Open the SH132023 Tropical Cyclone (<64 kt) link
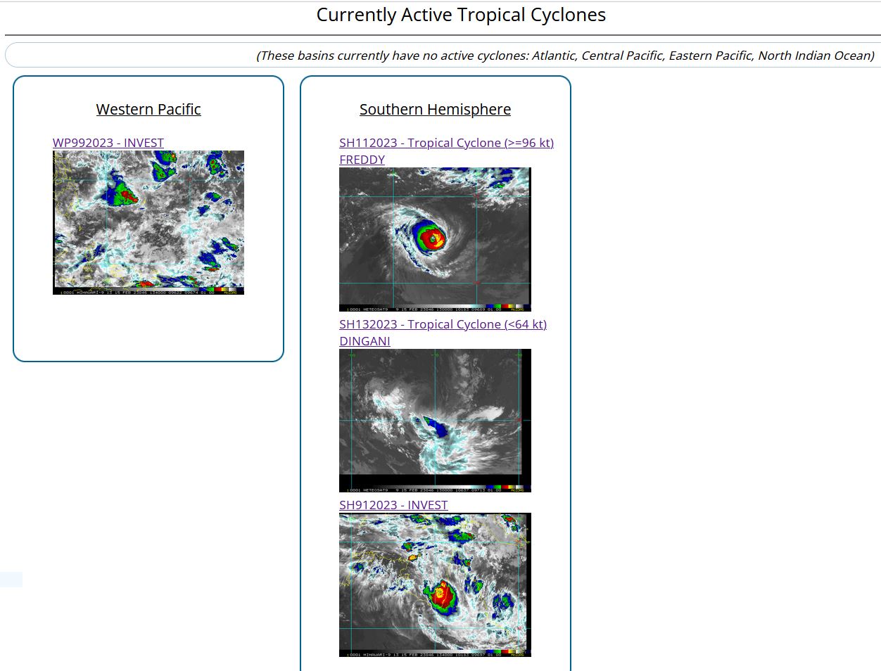This screenshot has height=671, width=881. [443, 324]
